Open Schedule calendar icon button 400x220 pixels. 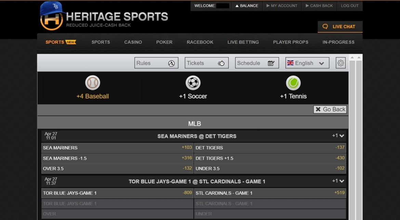click(257, 63)
